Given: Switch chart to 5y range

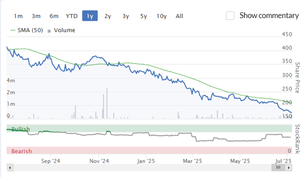Looking at the screenshot, I should [144, 16].
